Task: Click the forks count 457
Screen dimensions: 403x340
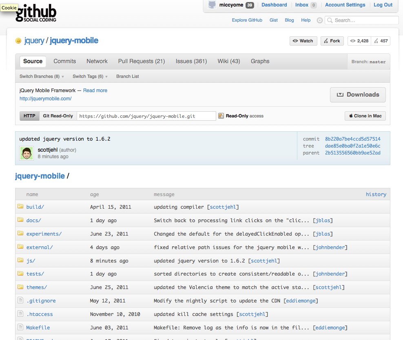Action: pos(381,41)
